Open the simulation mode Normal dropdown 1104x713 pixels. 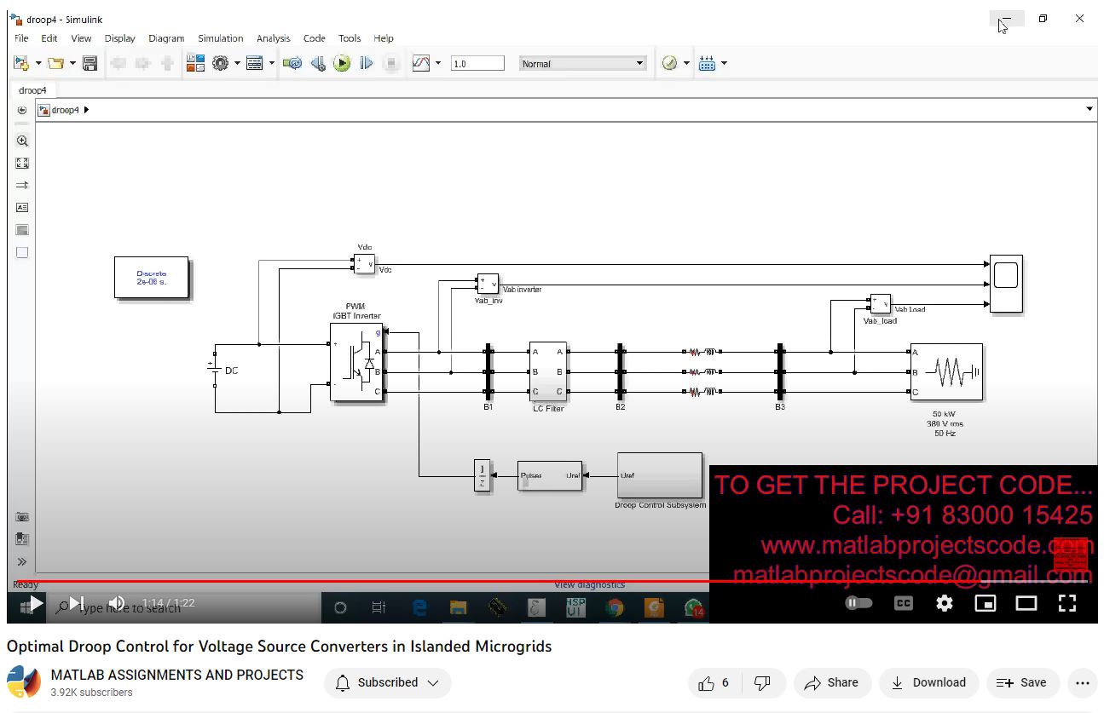click(583, 64)
